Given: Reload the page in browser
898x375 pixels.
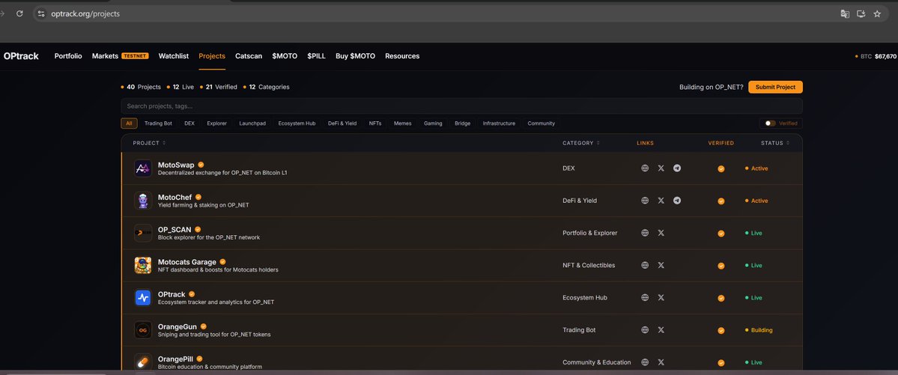Looking at the screenshot, I should tap(19, 13).
